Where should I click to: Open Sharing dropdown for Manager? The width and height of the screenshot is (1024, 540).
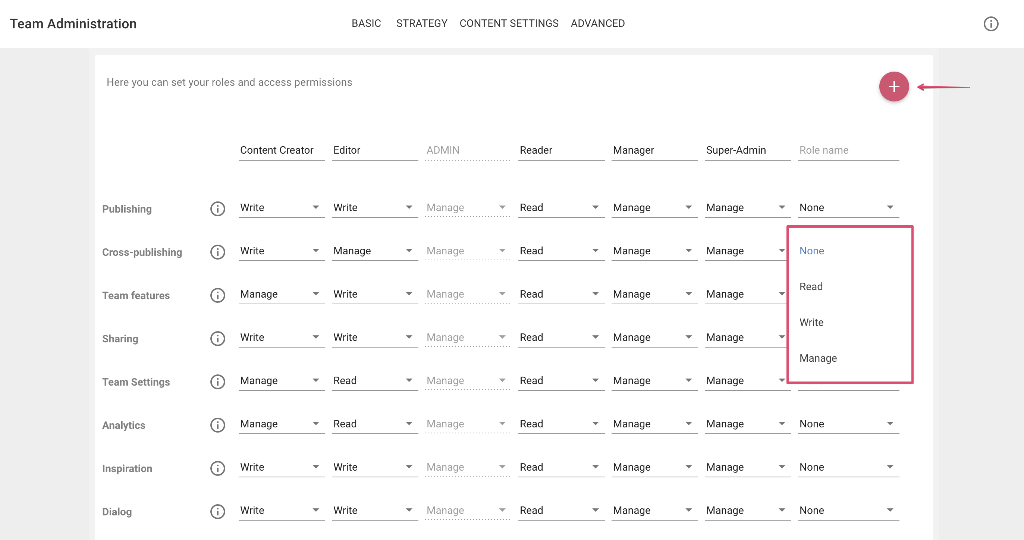[x=654, y=337]
